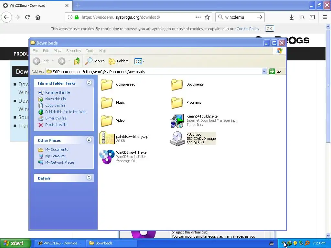The width and height of the screenshot is (331, 248).
Task: Open the Documents folder icon
Action: coord(177,84)
